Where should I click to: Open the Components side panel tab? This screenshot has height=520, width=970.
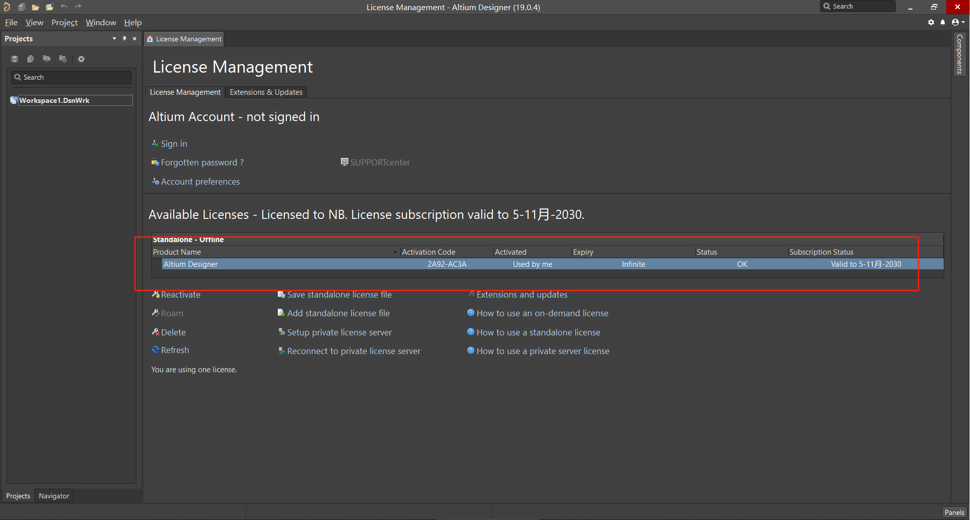[x=959, y=54]
